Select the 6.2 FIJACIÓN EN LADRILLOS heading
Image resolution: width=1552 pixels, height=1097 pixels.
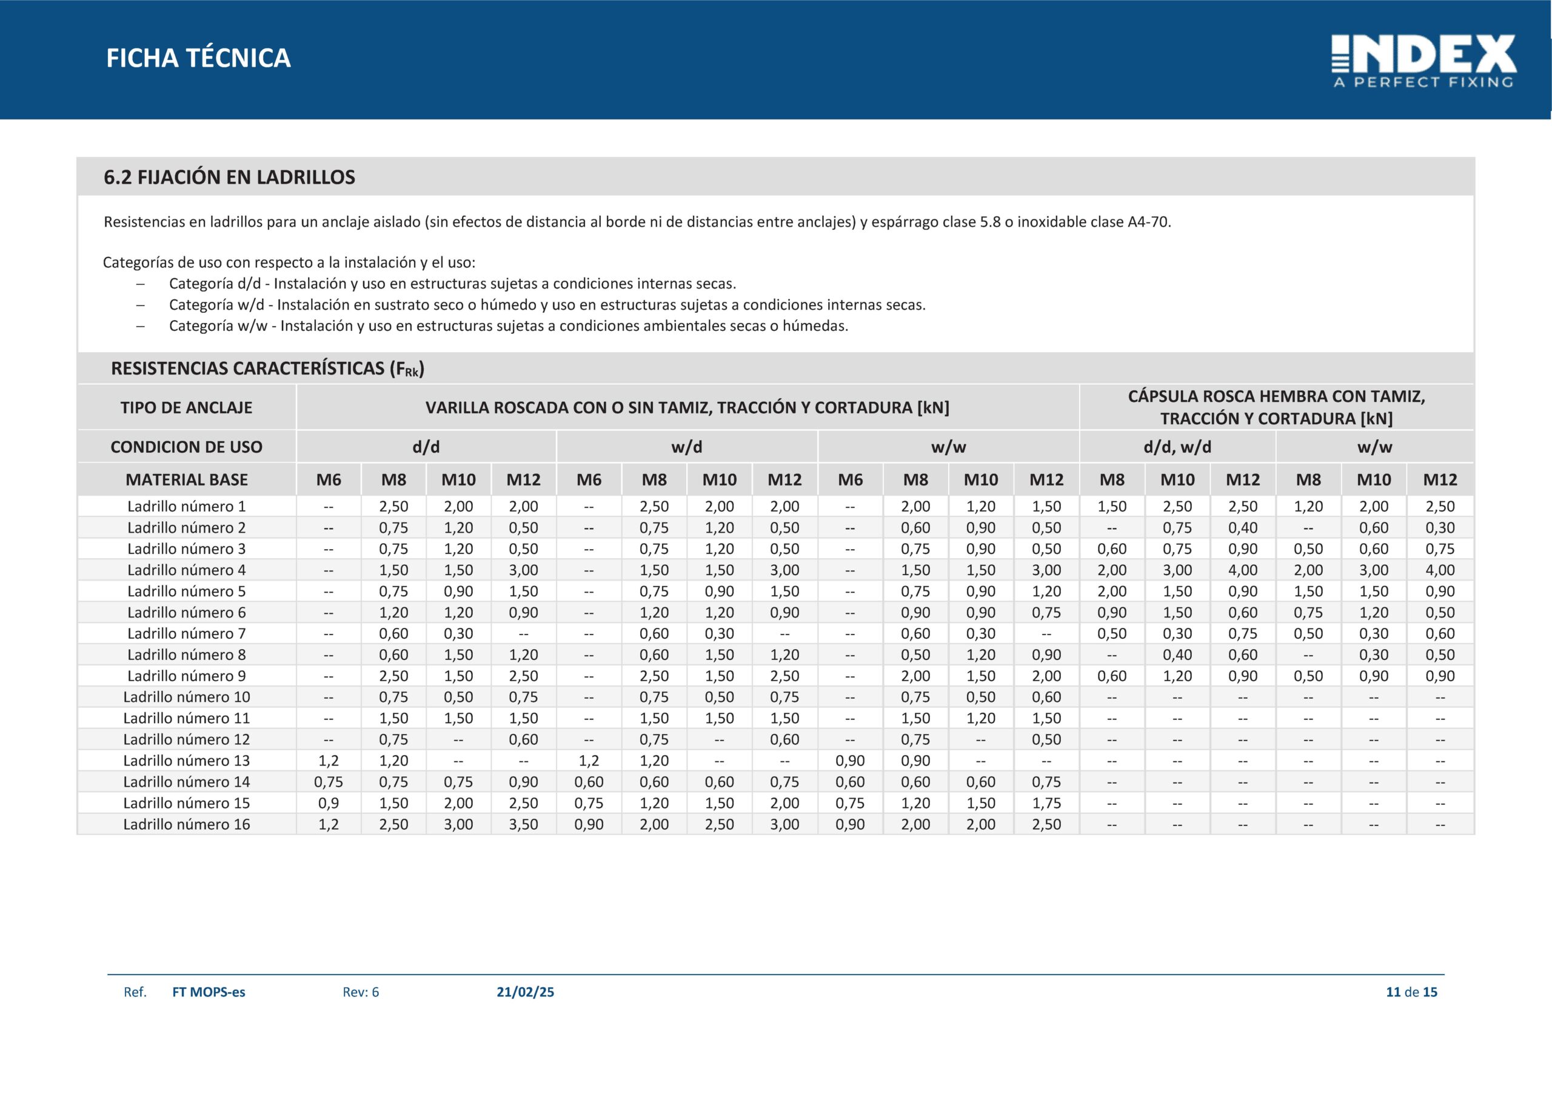[229, 177]
